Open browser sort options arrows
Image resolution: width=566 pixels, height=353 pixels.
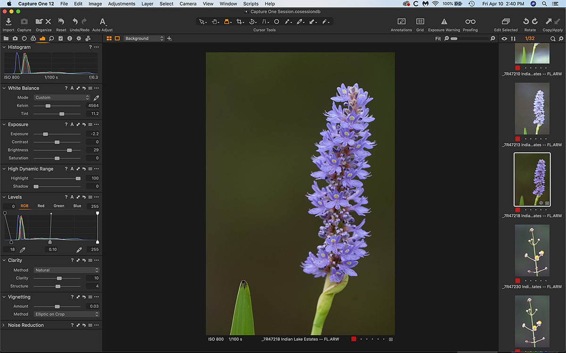coord(514,39)
